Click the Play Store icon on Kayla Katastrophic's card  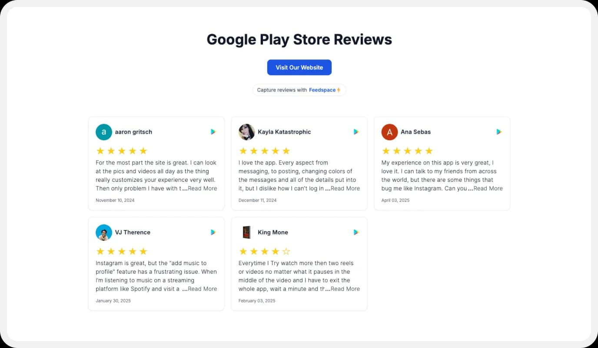coord(356,131)
